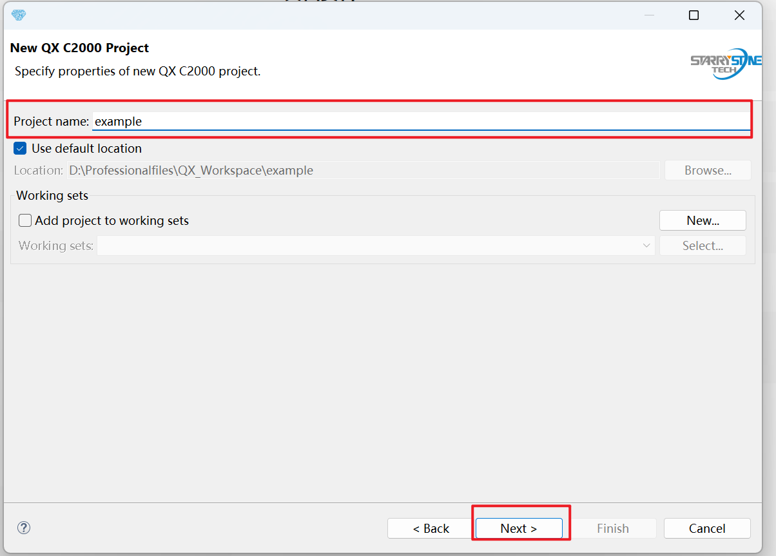Cancel the new project wizard
This screenshot has width=776, height=556.
point(707,528)
